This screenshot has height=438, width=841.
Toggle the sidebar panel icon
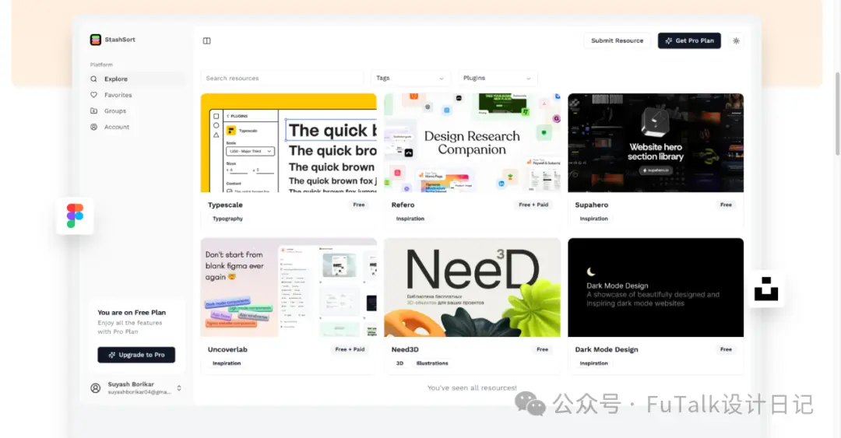206,40
